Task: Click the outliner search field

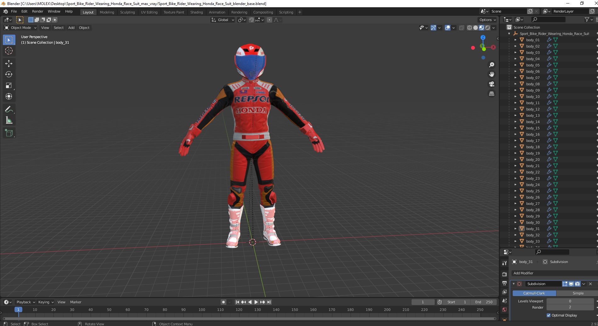Action: pyautogui.click(x=548, y=20)
